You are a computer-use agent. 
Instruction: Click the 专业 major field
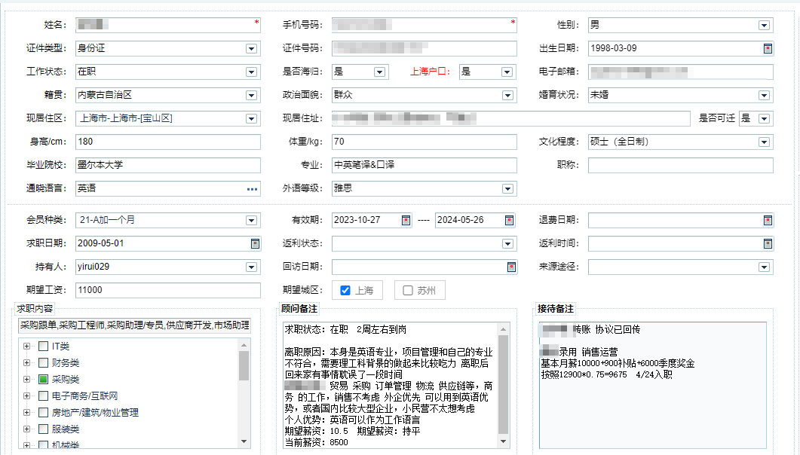pyautogui.click(x=424, y=165)
